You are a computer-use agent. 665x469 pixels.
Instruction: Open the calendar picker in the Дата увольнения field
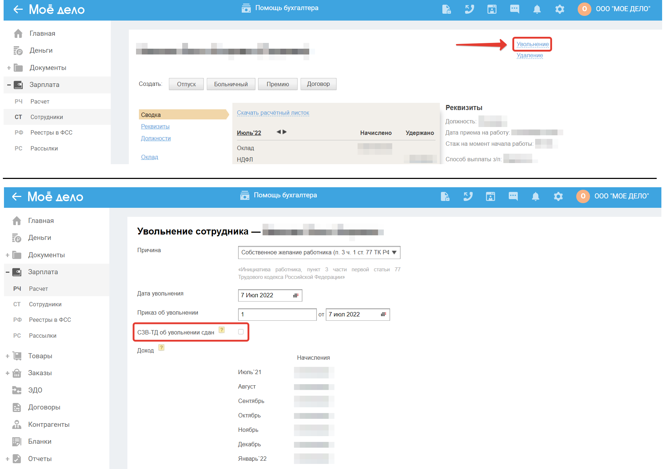click(x=296, y=295)
